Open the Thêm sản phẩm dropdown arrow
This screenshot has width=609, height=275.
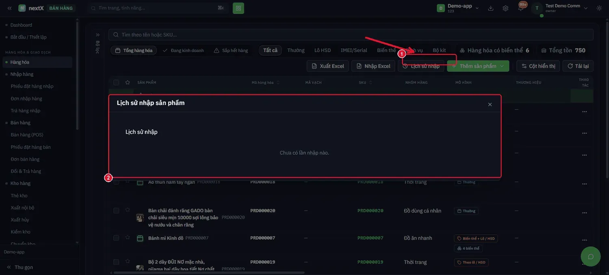pos(503,66)
